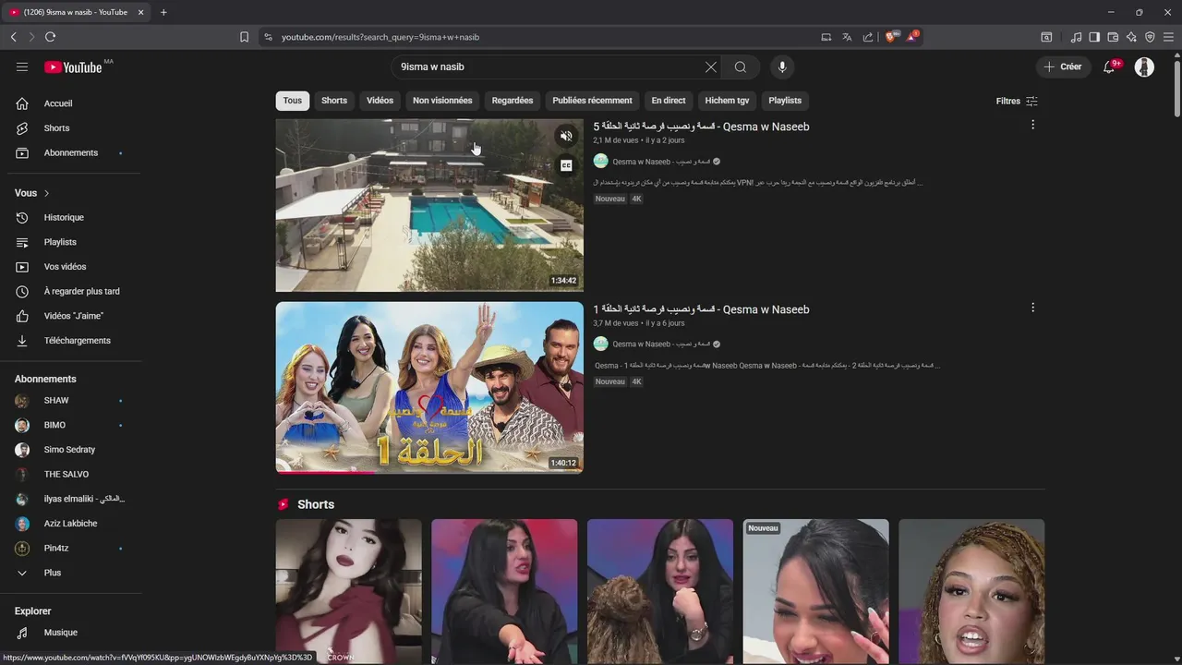This screenshot has height=665, width=1182.
Task: Open a new browser tab
Action: click(x=163, y=12)
